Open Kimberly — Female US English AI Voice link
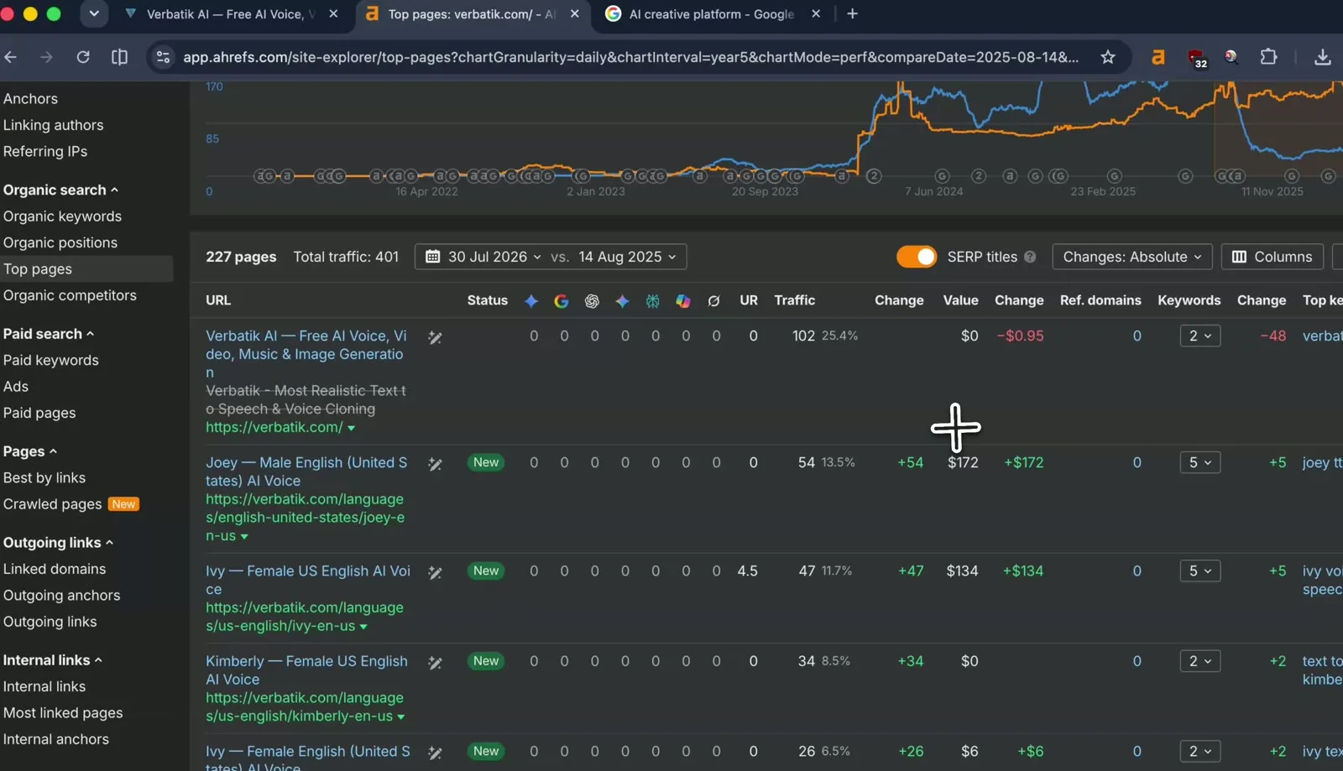1343x771 pixels. point(307,670)
